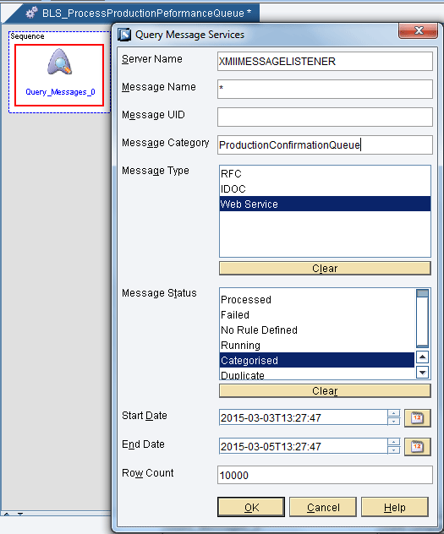The height and width of the screenshot is (534, 444).
Task: Open calendar picker for Start Date
Action: tap(418, 417)
